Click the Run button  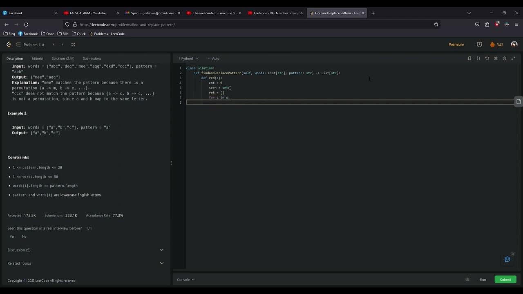[x=483, y=280]
